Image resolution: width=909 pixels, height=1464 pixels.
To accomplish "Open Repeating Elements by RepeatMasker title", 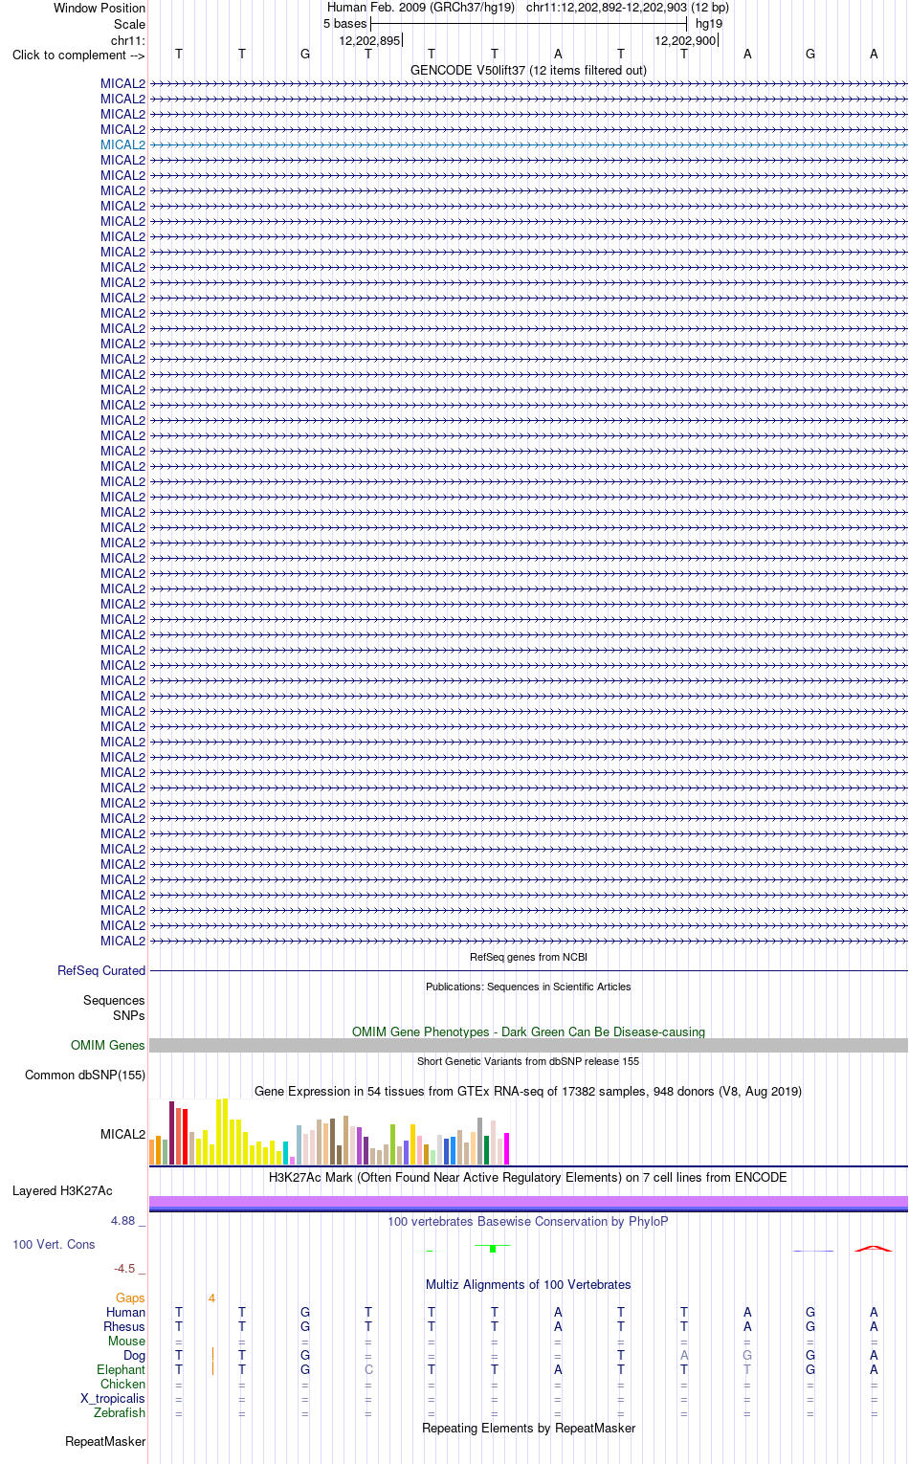I will [x=528, y=1428].
